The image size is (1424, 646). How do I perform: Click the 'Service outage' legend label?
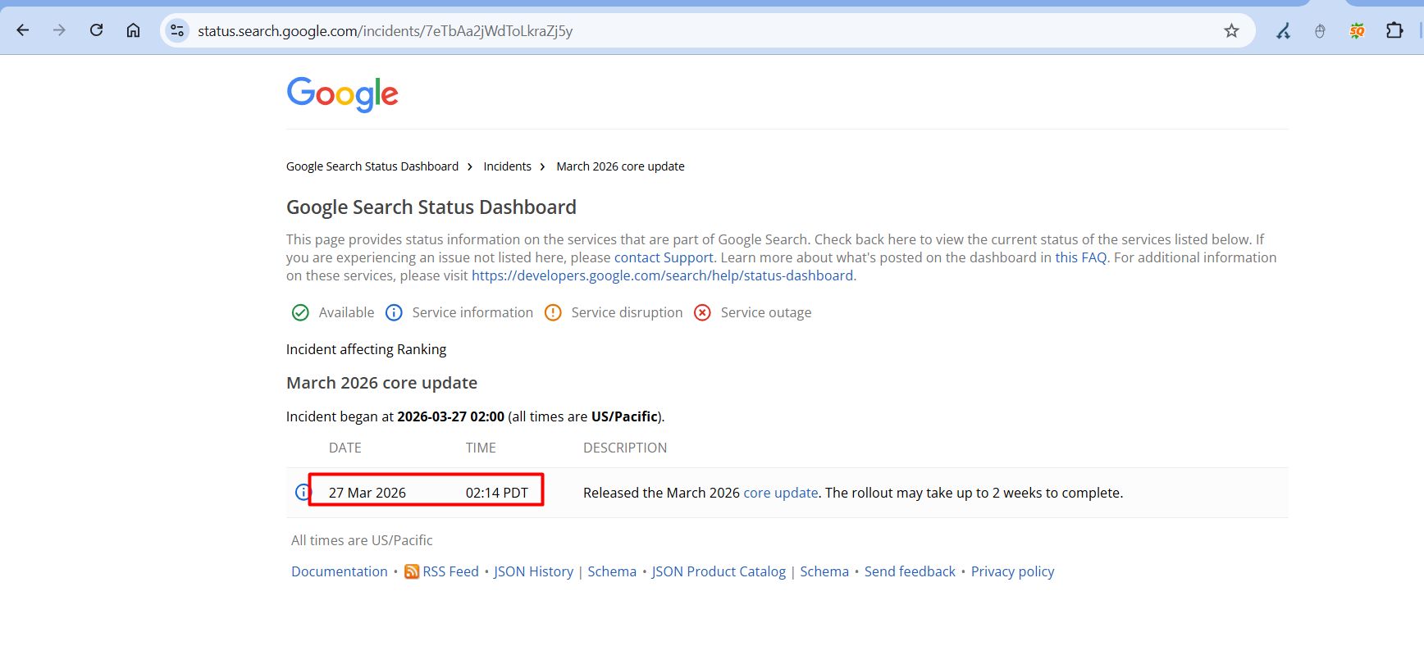[x=766, y=312]
